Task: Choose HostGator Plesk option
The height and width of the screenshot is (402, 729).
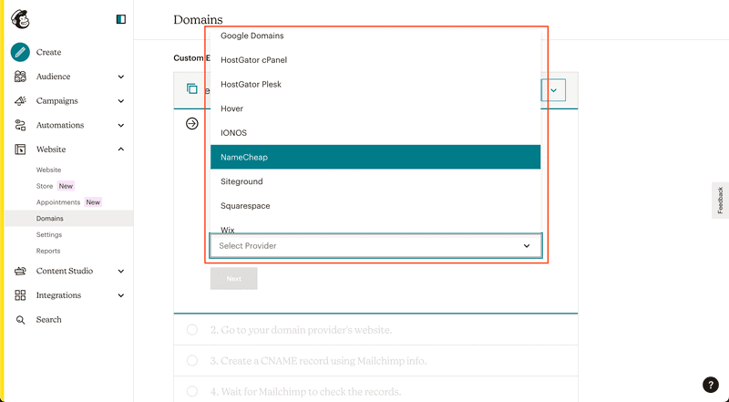Action: click(375, 84)
